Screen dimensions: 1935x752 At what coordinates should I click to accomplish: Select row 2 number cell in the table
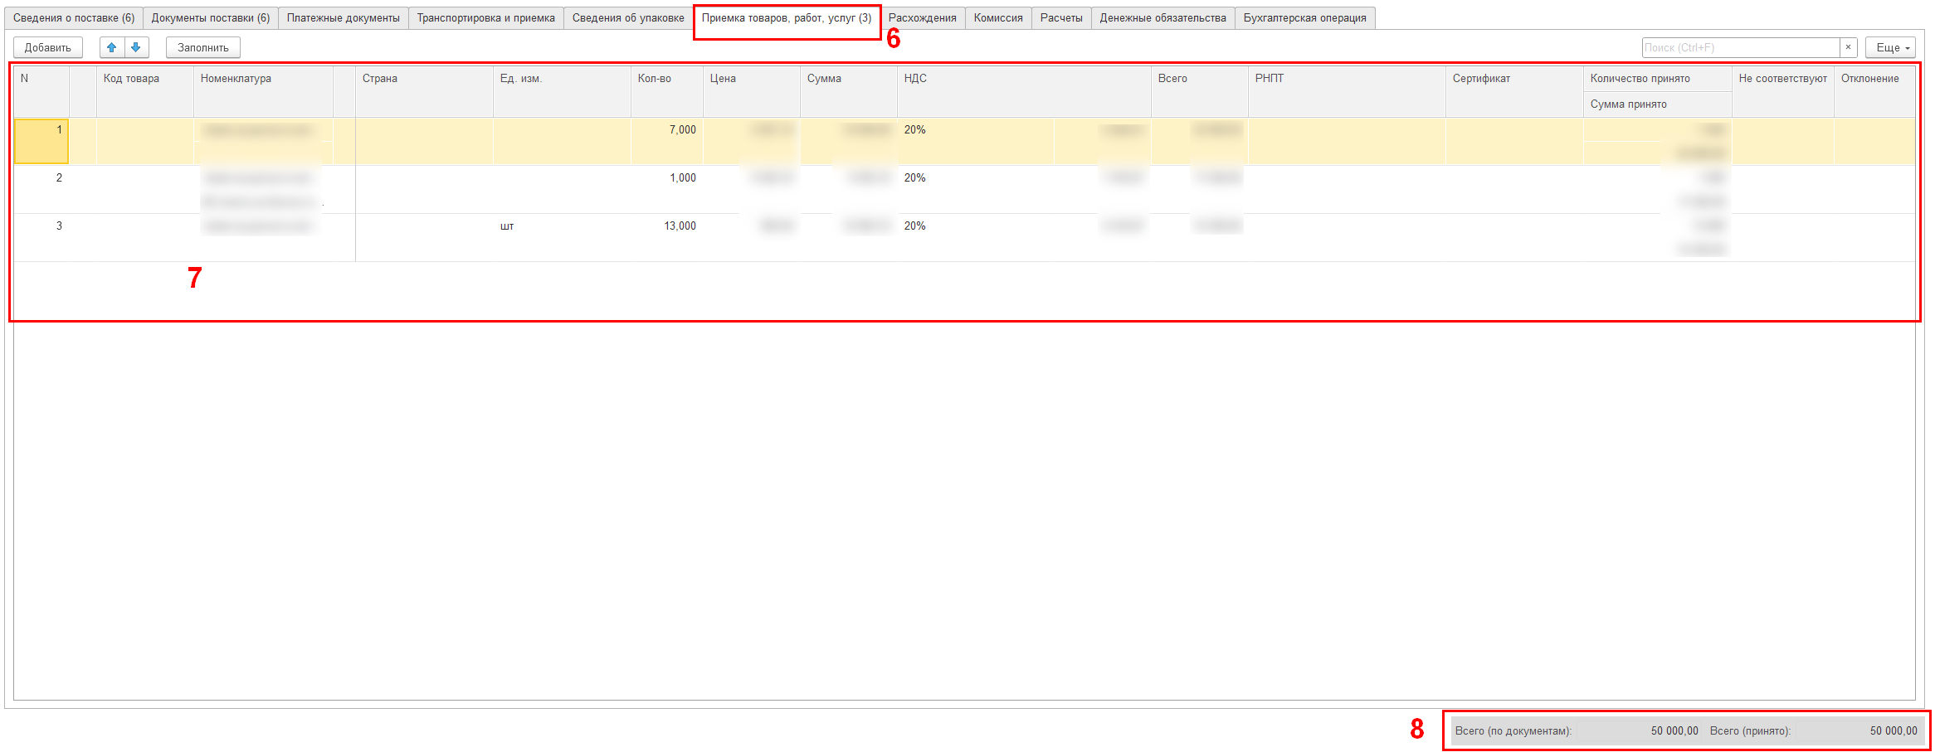pyautogui.click(x=41, y=178)
